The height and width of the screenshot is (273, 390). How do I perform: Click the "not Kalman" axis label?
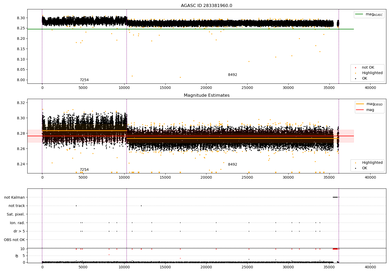coord(15,197)
